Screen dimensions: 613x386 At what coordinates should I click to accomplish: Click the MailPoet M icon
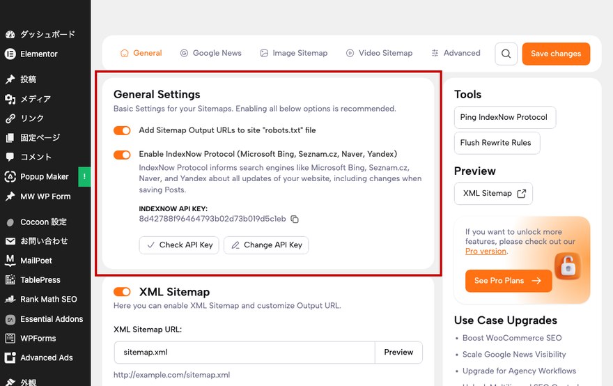10,261
